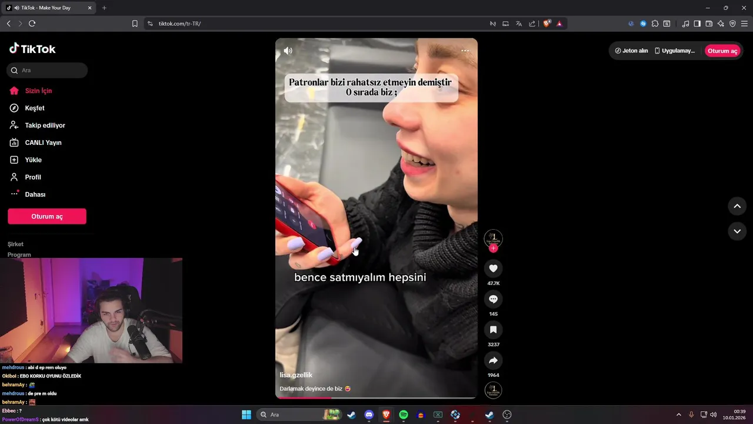Screen dimensions: 753x424
Task: Seek using the red video progress bar
Action: click(x=376, y=398)
